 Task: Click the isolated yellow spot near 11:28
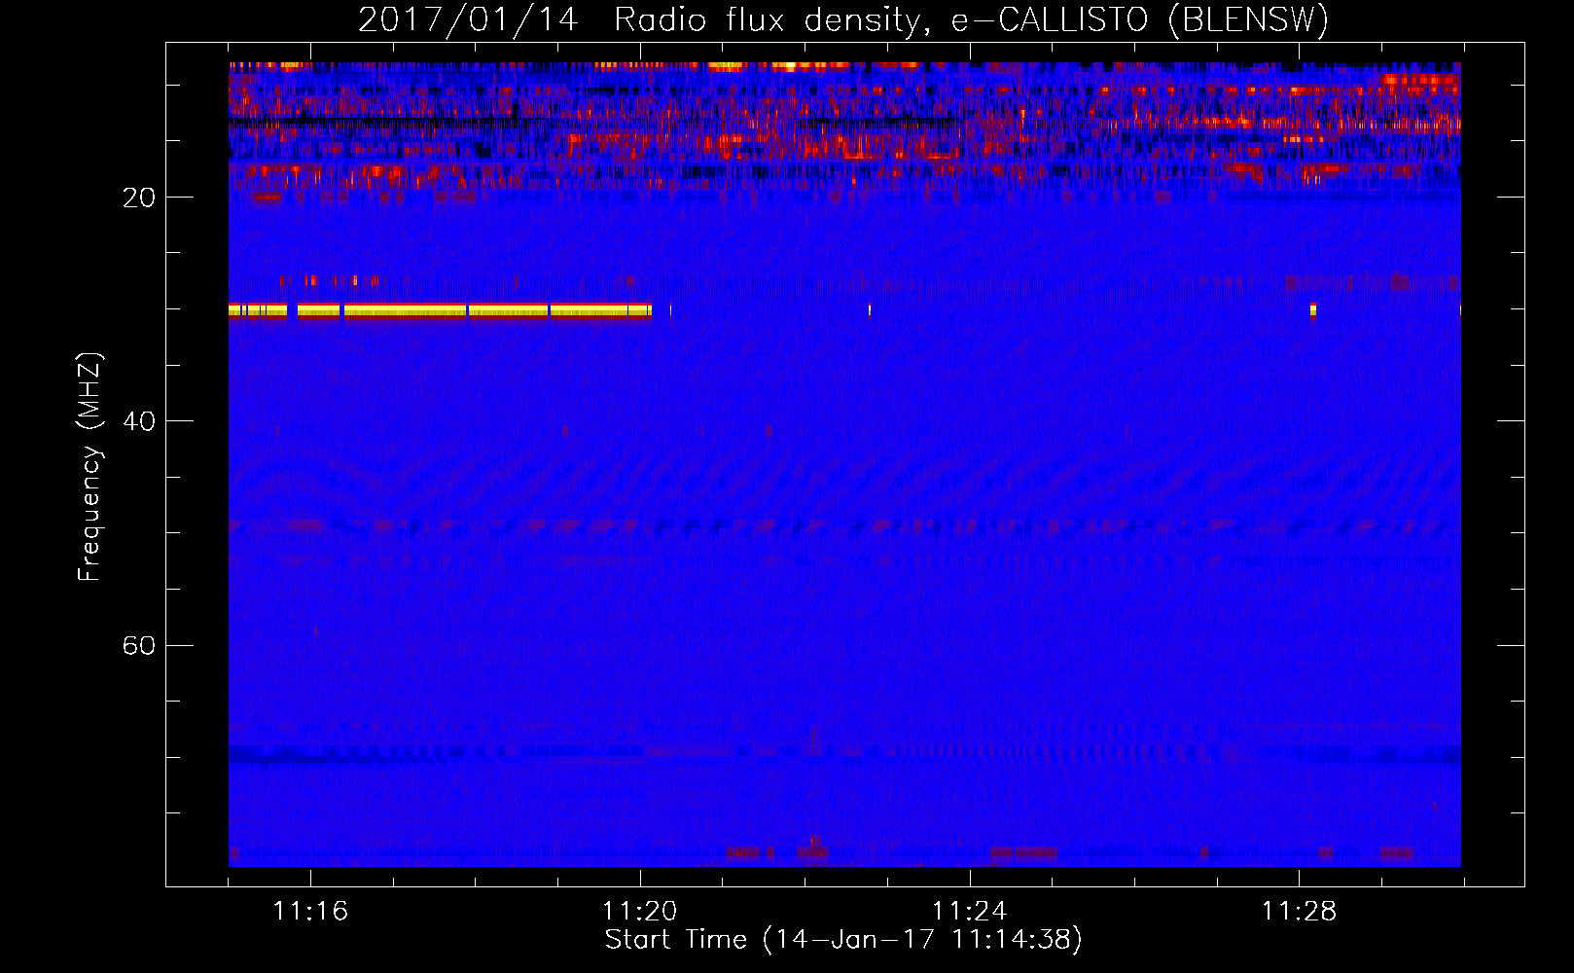(x=1313, y=311)
